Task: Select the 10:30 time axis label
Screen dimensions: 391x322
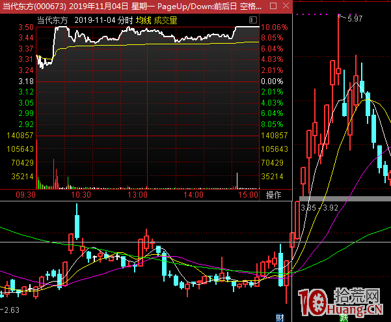Action: (x=81, y=195)
